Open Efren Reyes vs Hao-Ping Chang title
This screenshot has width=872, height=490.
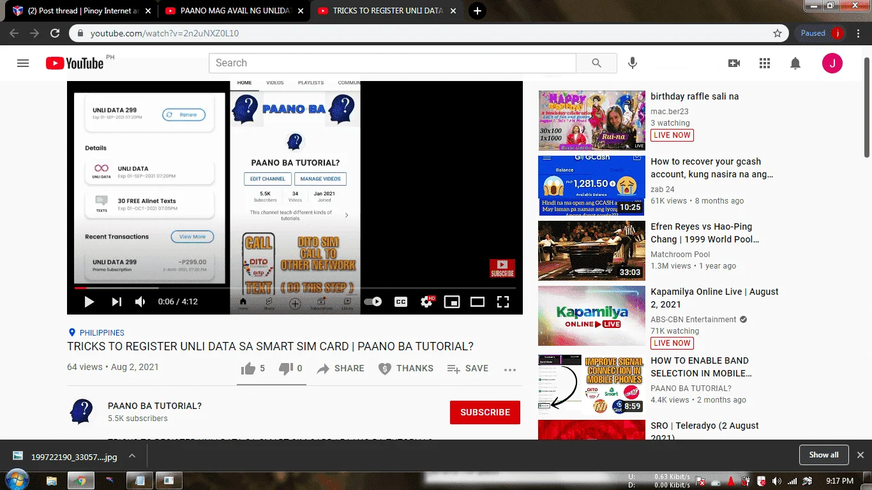click(705, 233)
